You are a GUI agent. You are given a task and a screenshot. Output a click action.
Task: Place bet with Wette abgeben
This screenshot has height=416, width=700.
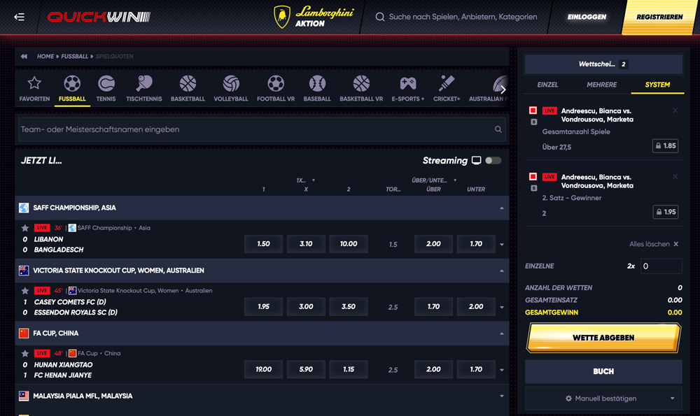(x=603, y=338)
